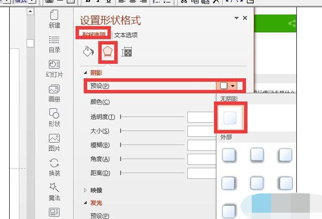The image size is (322, 219).
Task: Switch to the 形状选项 tab
Action: pos(93,35)
